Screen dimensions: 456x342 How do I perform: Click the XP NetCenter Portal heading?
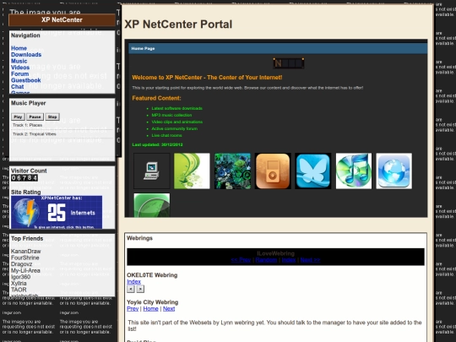(178, 24)
